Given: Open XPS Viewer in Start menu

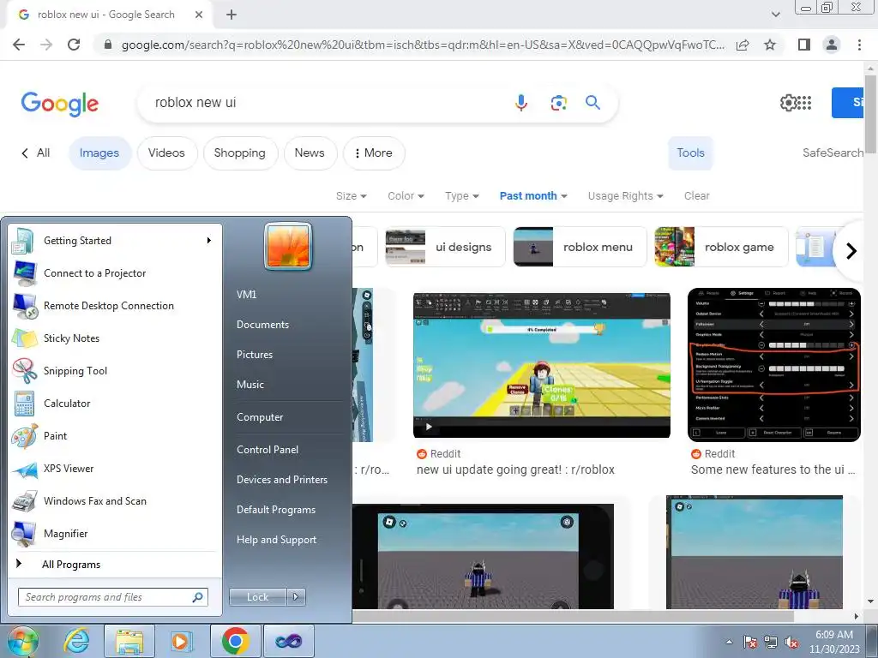Looking at the screenshot, I should pyautogui.click(x=115, y=469).
